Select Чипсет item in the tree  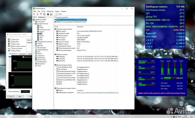(42, 36)
